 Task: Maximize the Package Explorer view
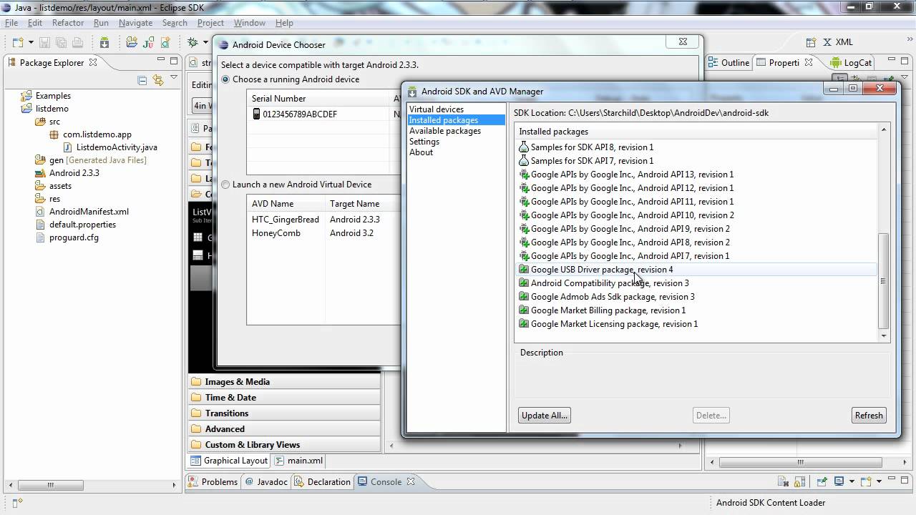174,61
